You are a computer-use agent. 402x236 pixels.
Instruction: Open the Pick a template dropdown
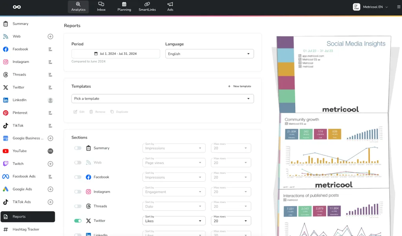click(x=163, y=99)
